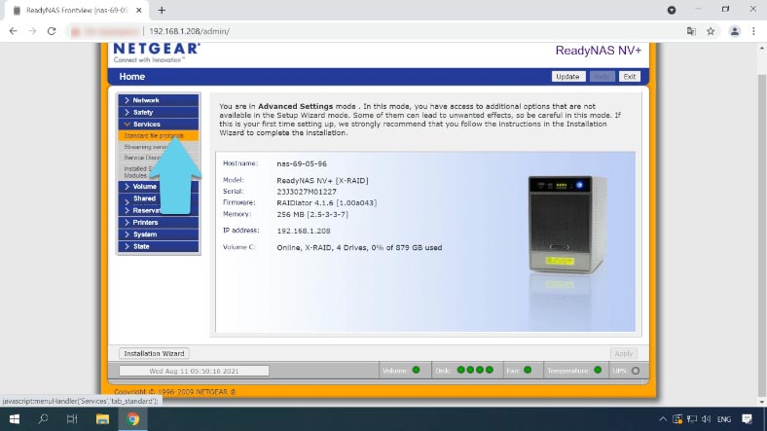767x431 pixels.
Task: Reload the ReadyNAS admin page
Action: click(x=52, y=31)
